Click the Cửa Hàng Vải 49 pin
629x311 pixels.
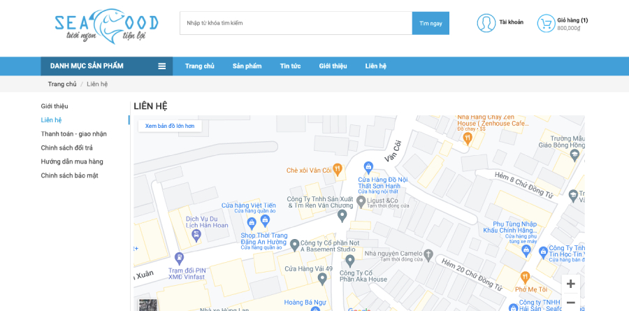click(322, 278)
